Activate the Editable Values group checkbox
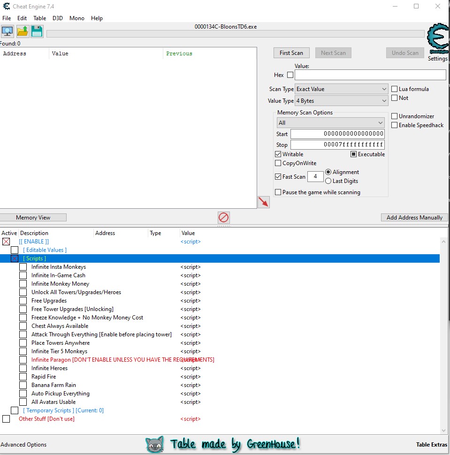The height and width of the screenshot is (455, 450). pyautogui.click(x=15, y=250)
